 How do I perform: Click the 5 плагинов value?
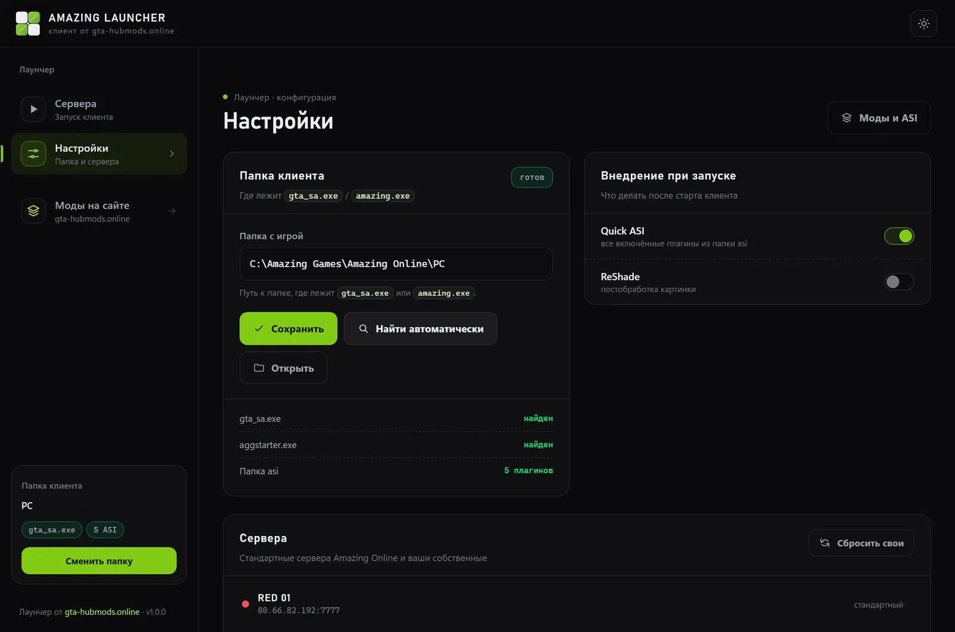[528, 471]
